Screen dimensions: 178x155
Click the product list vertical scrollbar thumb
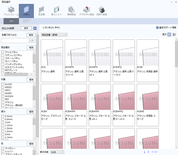coord(176,54)
